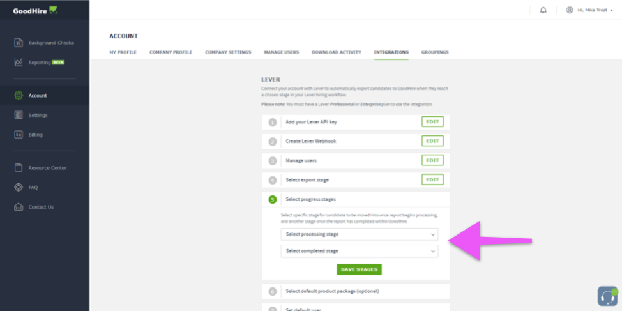Click the Background Checks sidebar icon
This screenshot has height=311, width=622.
(19, 43)
